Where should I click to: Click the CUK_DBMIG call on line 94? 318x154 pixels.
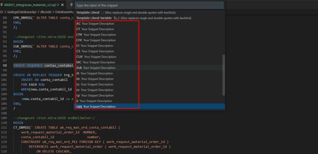pos(23,46)
